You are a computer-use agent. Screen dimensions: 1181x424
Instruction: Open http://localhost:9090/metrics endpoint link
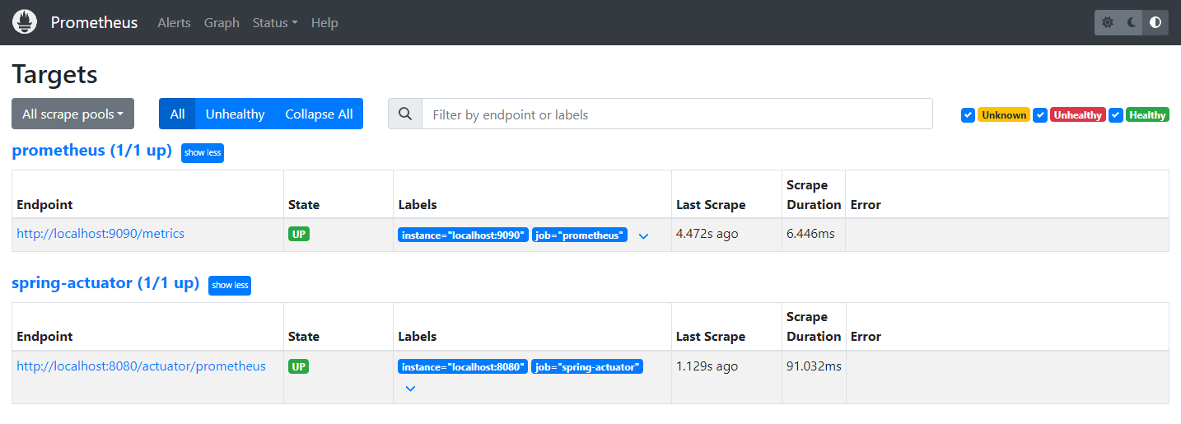100,234
